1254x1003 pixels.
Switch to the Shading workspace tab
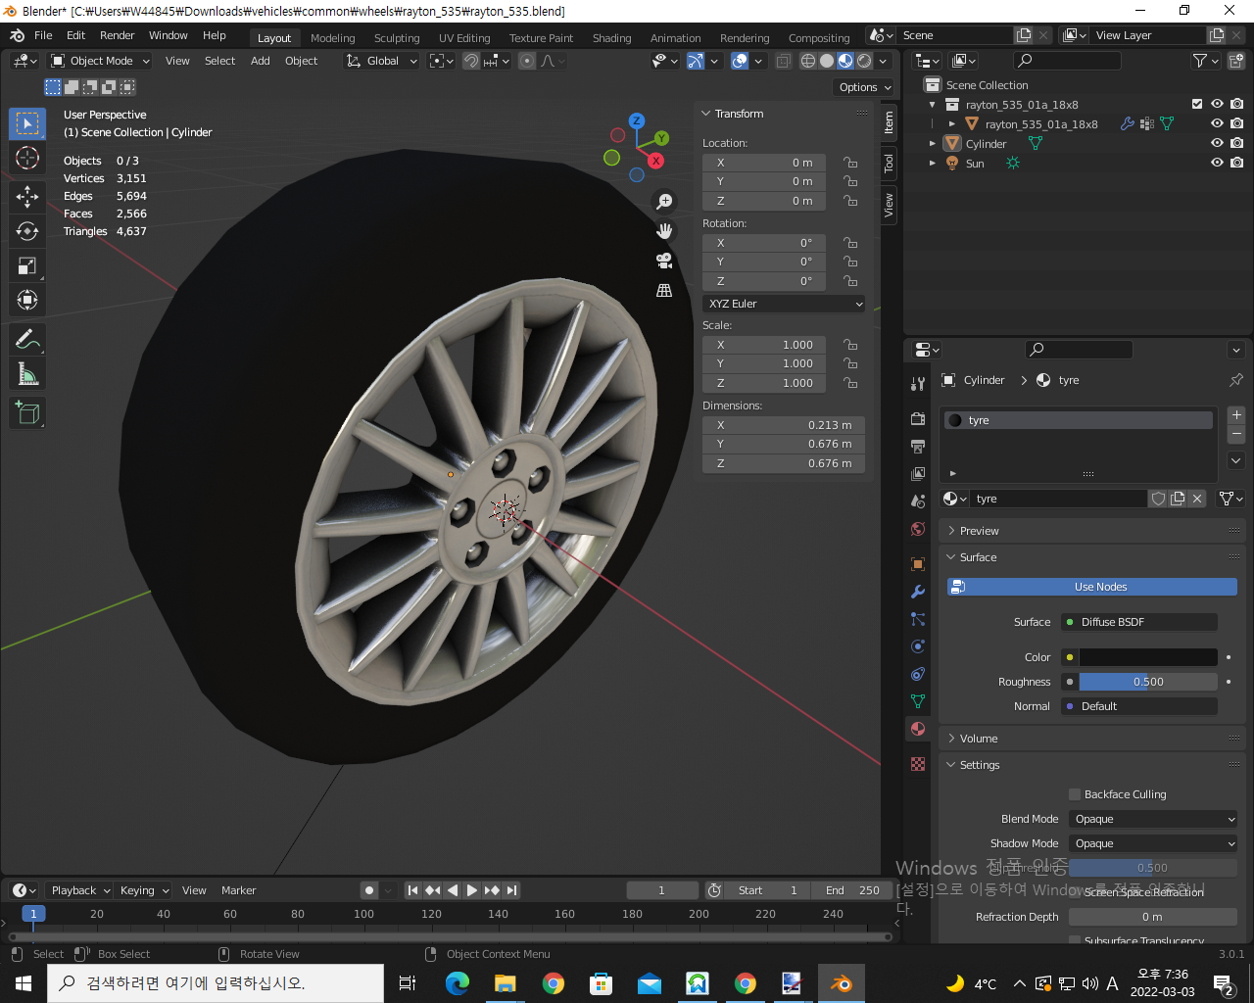click(x=611, y=38)
